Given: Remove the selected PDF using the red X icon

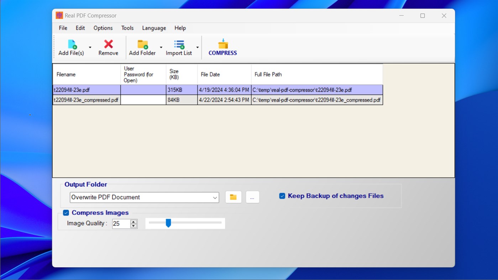Looking at the screenshot, I should pyautogui.click(x=108, y=44).
